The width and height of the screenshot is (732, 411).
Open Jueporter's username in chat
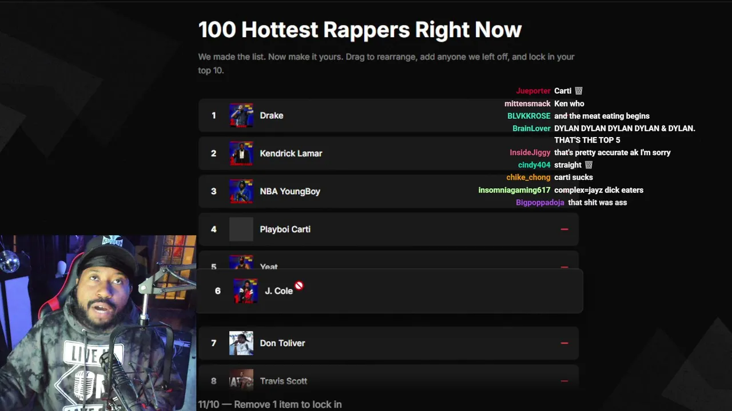click(533, 91)
